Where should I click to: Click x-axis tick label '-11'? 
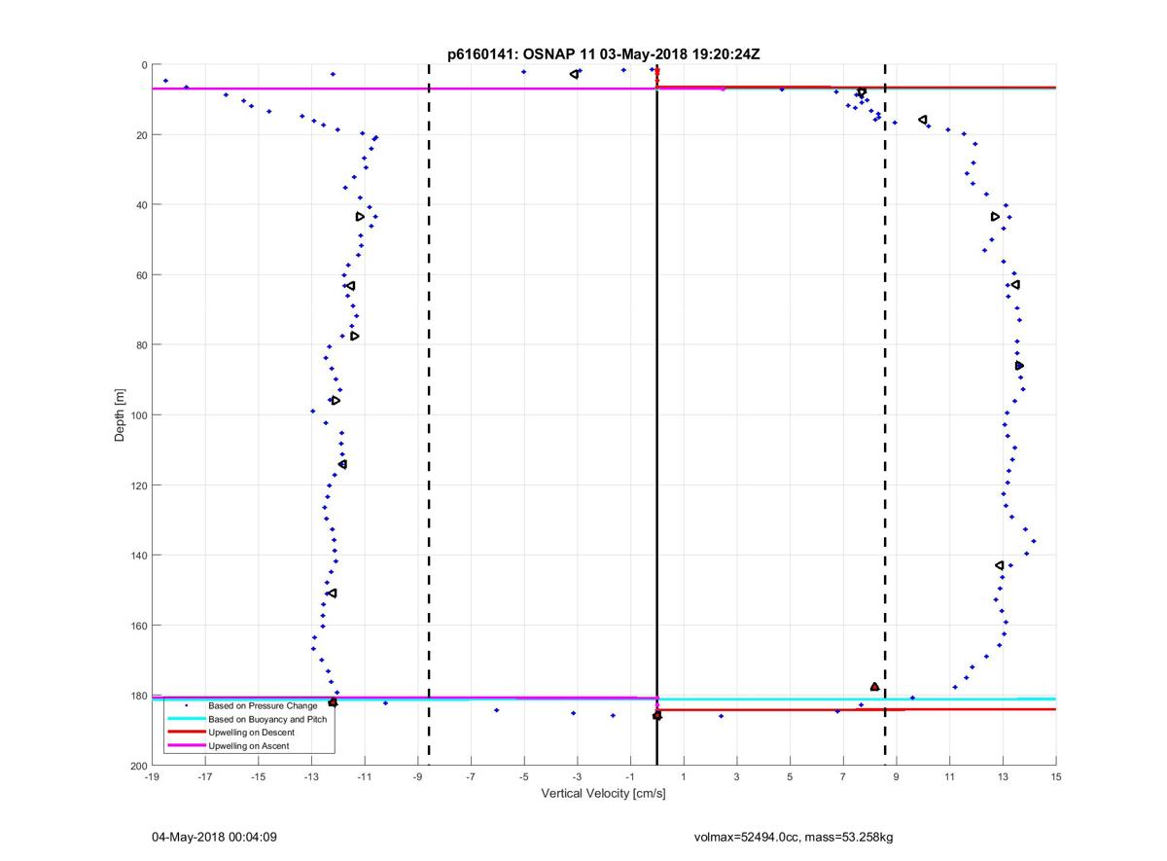[x=365, y=776]
